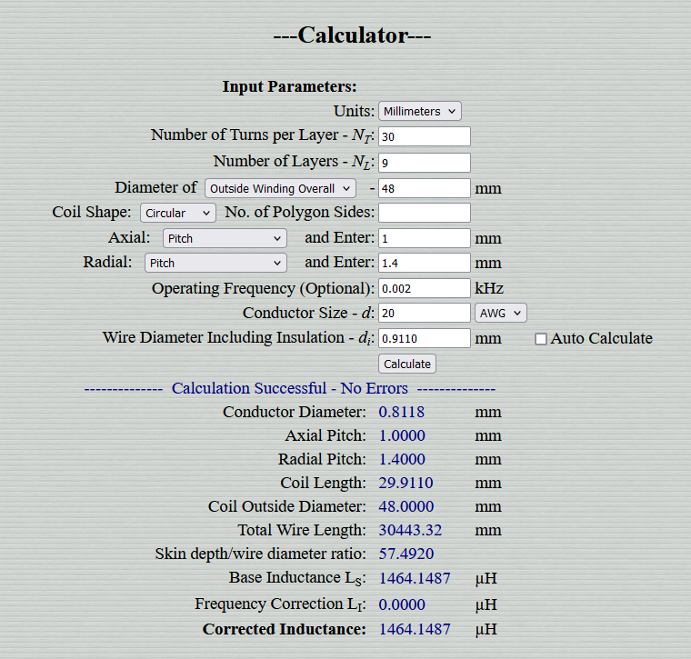The height and width of the screenshot is (659, 691).
Task: Open the Radial Pitch dropdown
Action: click(x=215, y=263)
